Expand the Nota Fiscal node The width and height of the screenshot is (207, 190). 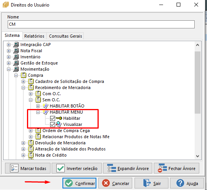8,51
